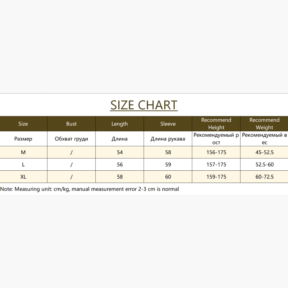
Task: Click the Recommend Height header cell
Action: tap(216, 124)
